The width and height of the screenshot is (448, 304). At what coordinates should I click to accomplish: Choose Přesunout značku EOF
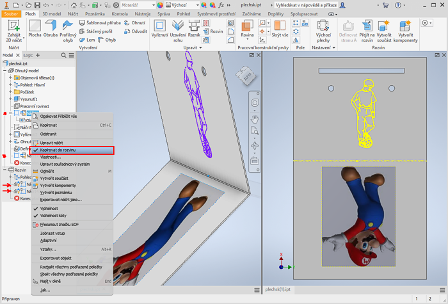tap(72, 225)
